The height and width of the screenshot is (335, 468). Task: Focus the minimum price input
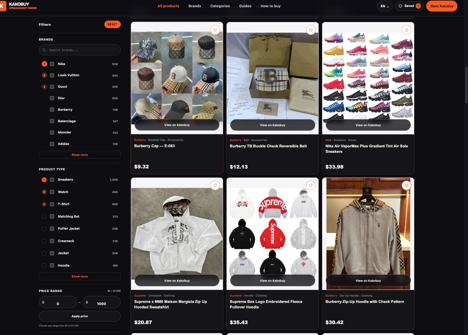coord(58,303)
